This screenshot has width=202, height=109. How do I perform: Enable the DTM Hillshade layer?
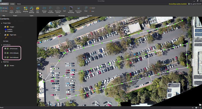click(5, 53)
